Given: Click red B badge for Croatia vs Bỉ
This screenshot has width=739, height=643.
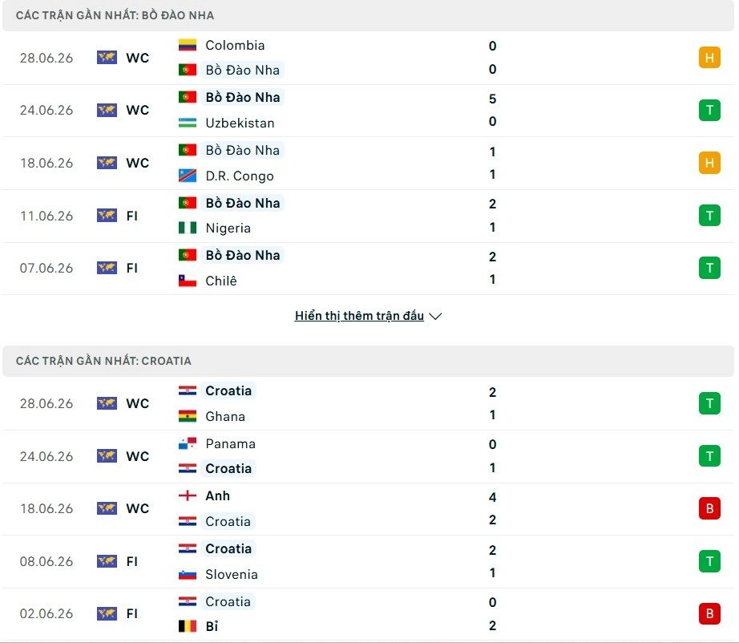Looking at the screenshot, I should 709,614.
